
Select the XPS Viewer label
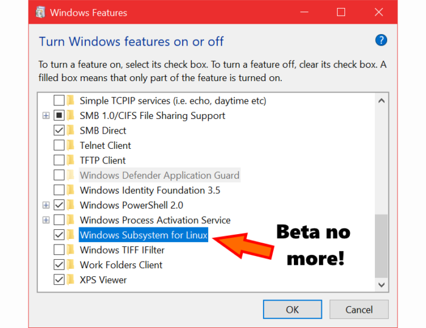point(103,280)
